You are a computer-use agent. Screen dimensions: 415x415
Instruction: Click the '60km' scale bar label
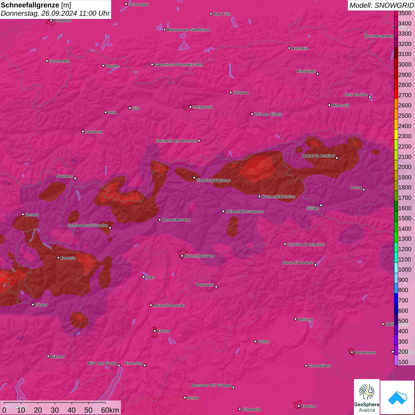(110, 410)
